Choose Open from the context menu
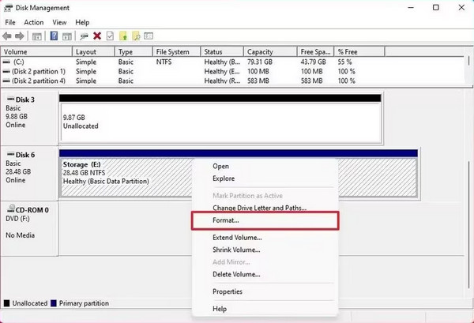The image size is (474, 323). (265, 166)
